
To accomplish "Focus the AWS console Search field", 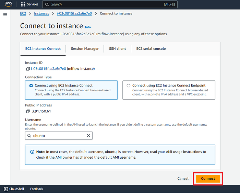I will click(110, 4).
